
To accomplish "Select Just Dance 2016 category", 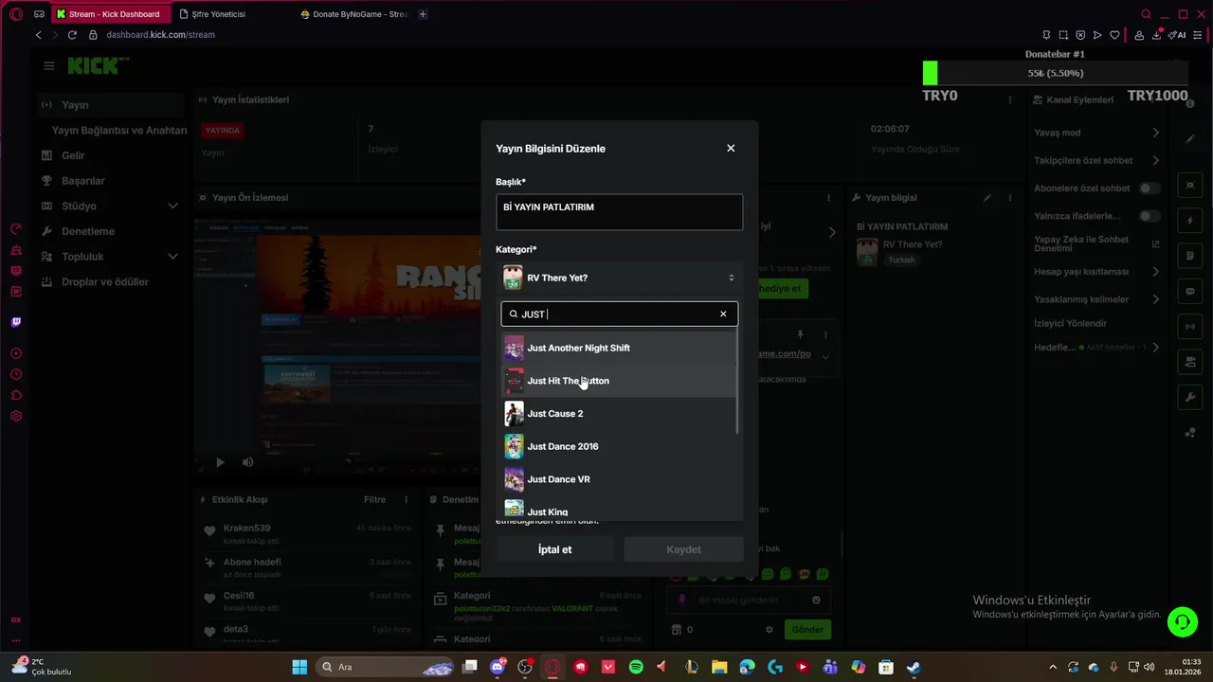I will (x=619, y=446).
